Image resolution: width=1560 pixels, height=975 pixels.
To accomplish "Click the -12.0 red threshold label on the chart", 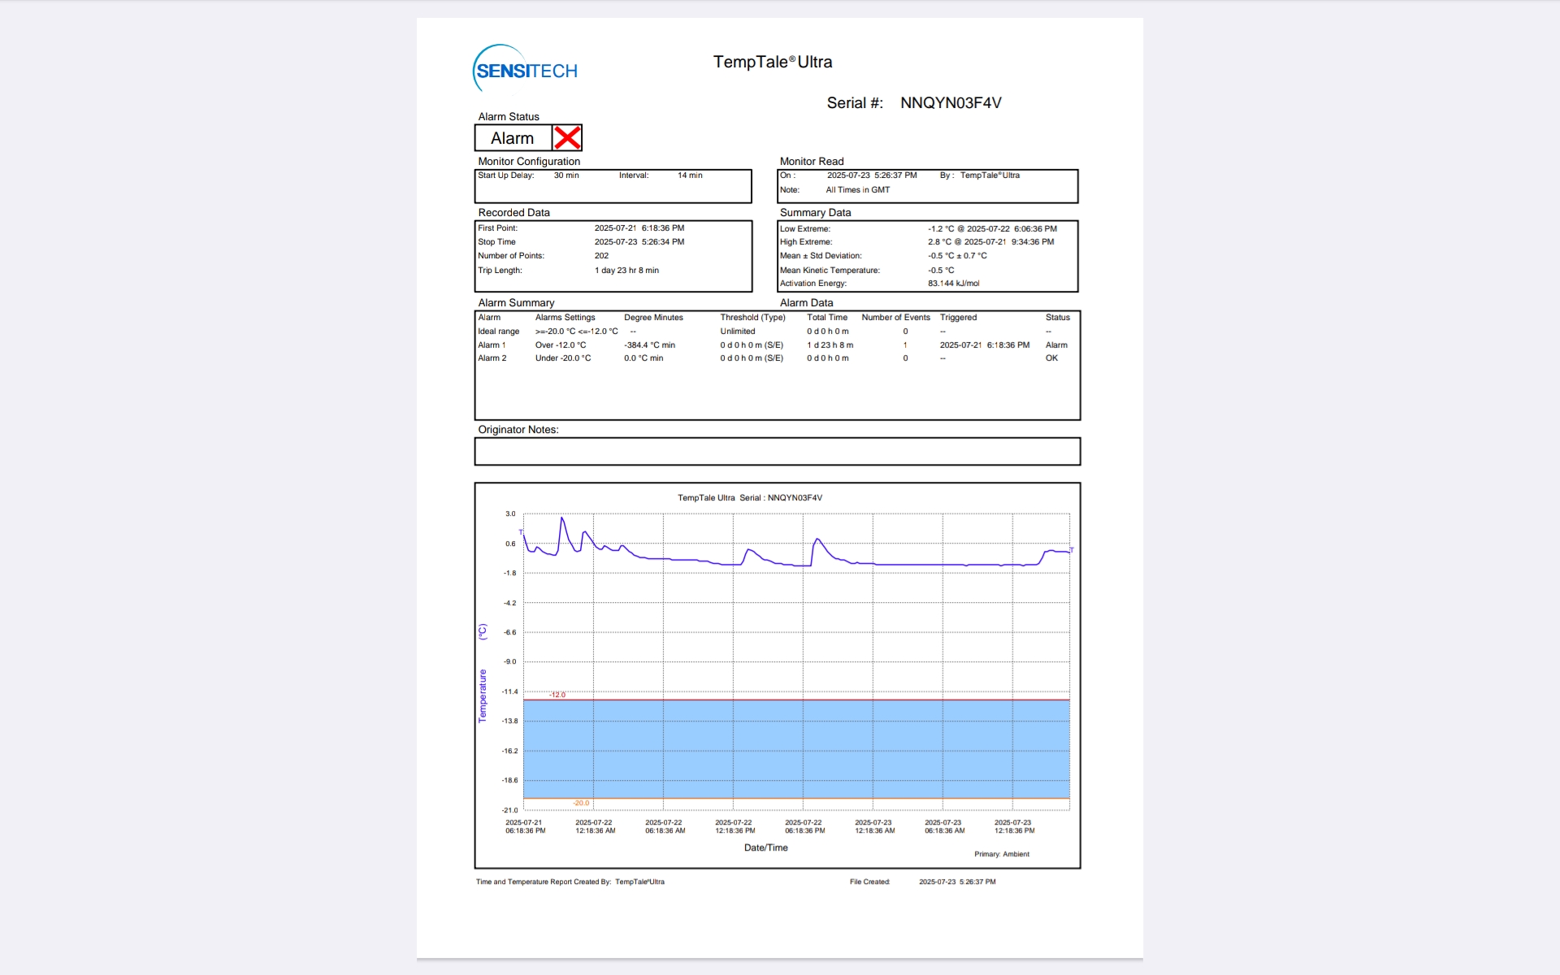I will pyautogui.click(x=557, y=695).
